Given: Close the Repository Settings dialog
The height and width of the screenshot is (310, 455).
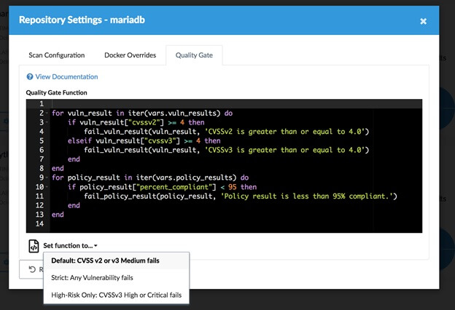Looking at the screenshot, I should (x=423, y=21).
